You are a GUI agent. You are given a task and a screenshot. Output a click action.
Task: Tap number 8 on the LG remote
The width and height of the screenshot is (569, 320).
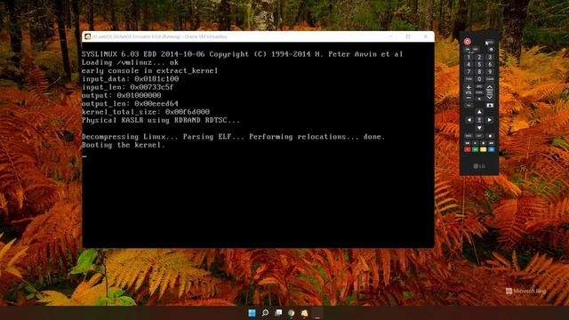[x=479, y=71]
